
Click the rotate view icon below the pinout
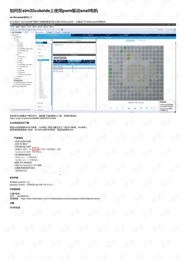[x=129, y=108]
